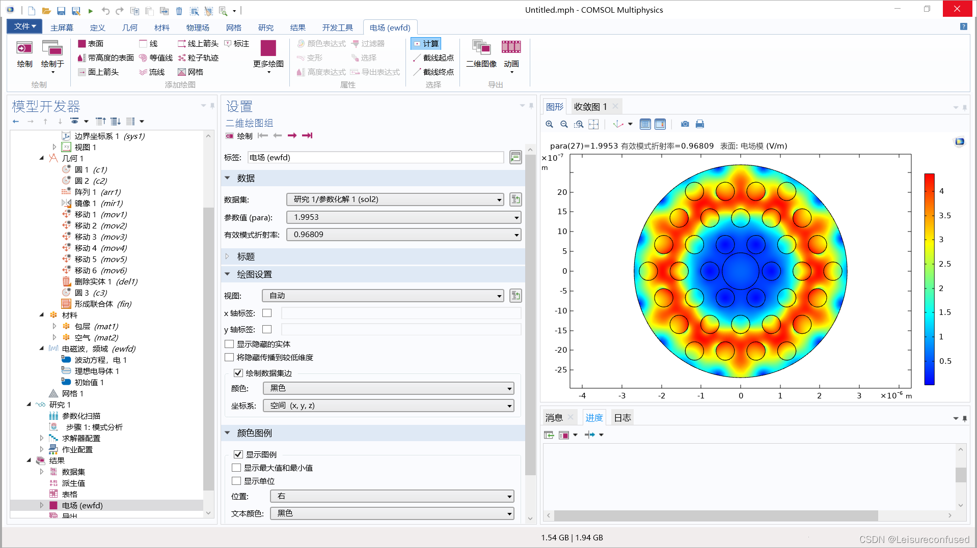Click 截线起点 cut line start
The height and width of the screenshot is (548, 977).
[433, 58]
